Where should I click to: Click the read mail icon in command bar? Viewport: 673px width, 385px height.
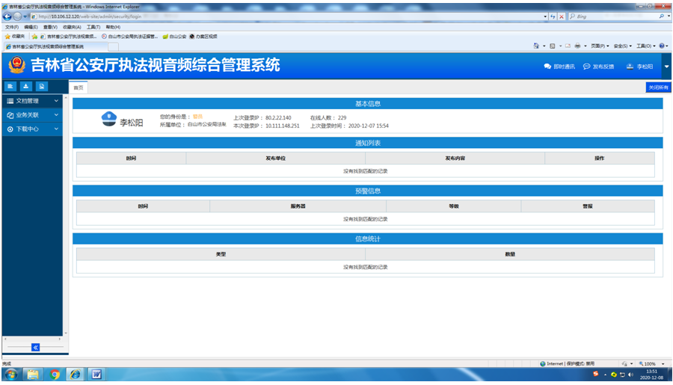568,46
